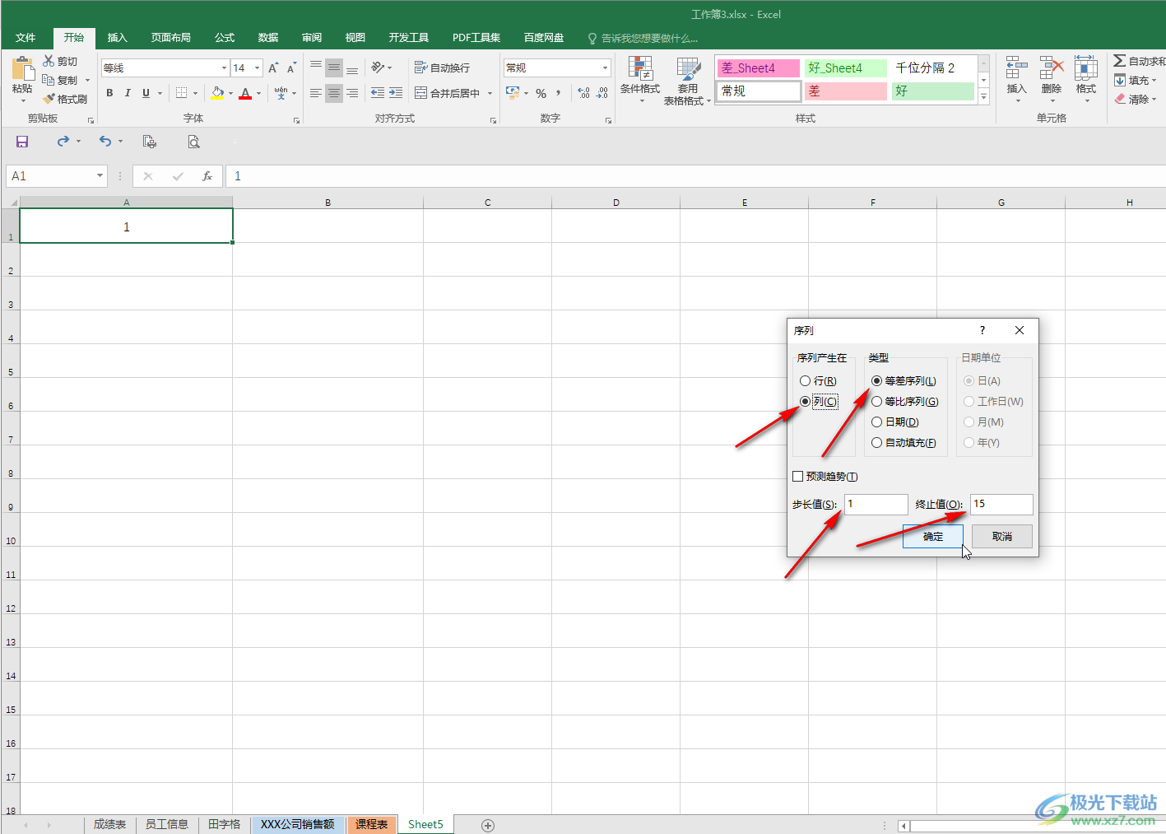1166x834 pixels.
Task: Switch to 页面布局 ribbon tab
Action: click(x=170, y=37)
